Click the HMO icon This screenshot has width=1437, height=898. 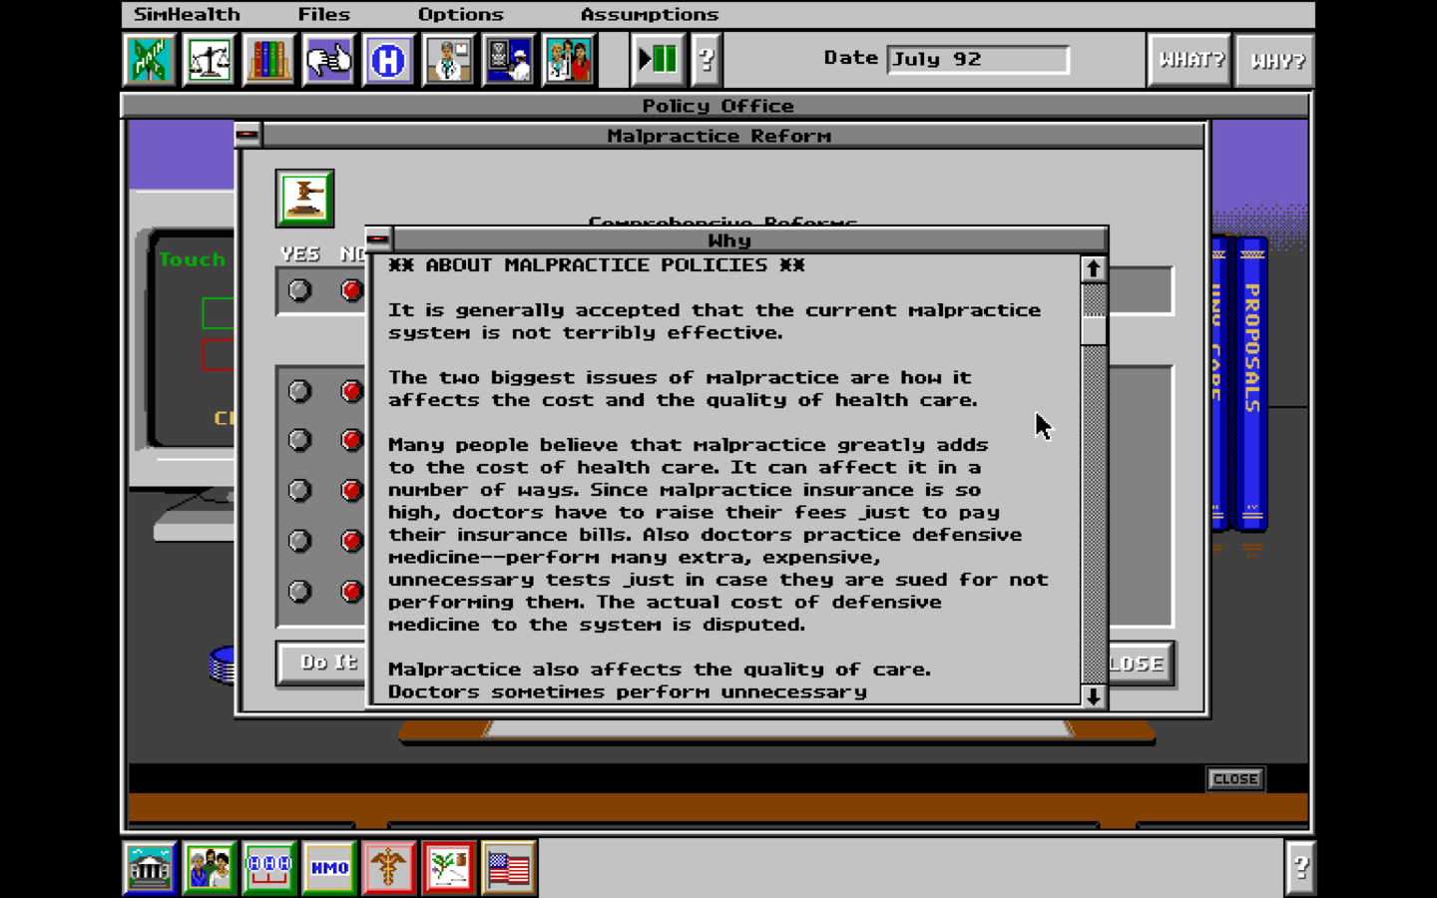[x=329, y=867]
